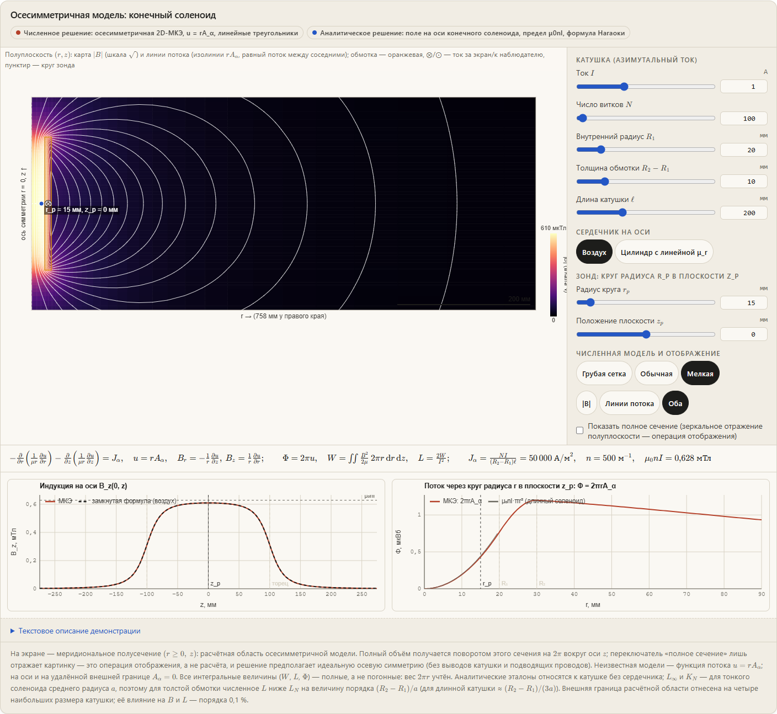Click the blue probe marker on the axis
Image resolution: width=777 pixels, height=714 pixels.
[41, 204]
